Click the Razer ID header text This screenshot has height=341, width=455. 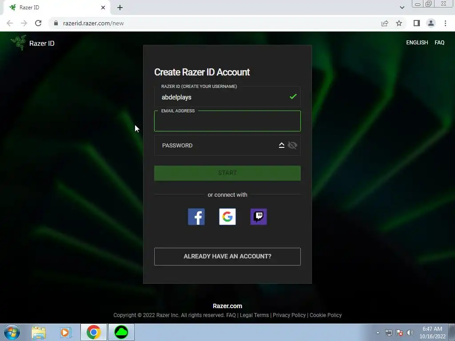[42, 43]
